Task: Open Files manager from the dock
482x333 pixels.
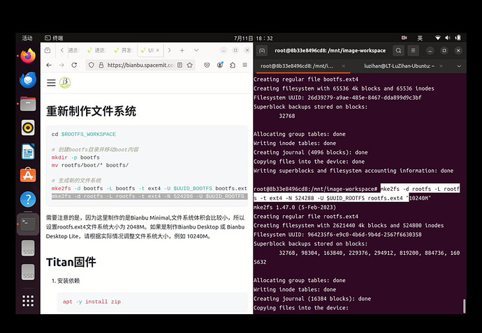Action: (28, 104)
